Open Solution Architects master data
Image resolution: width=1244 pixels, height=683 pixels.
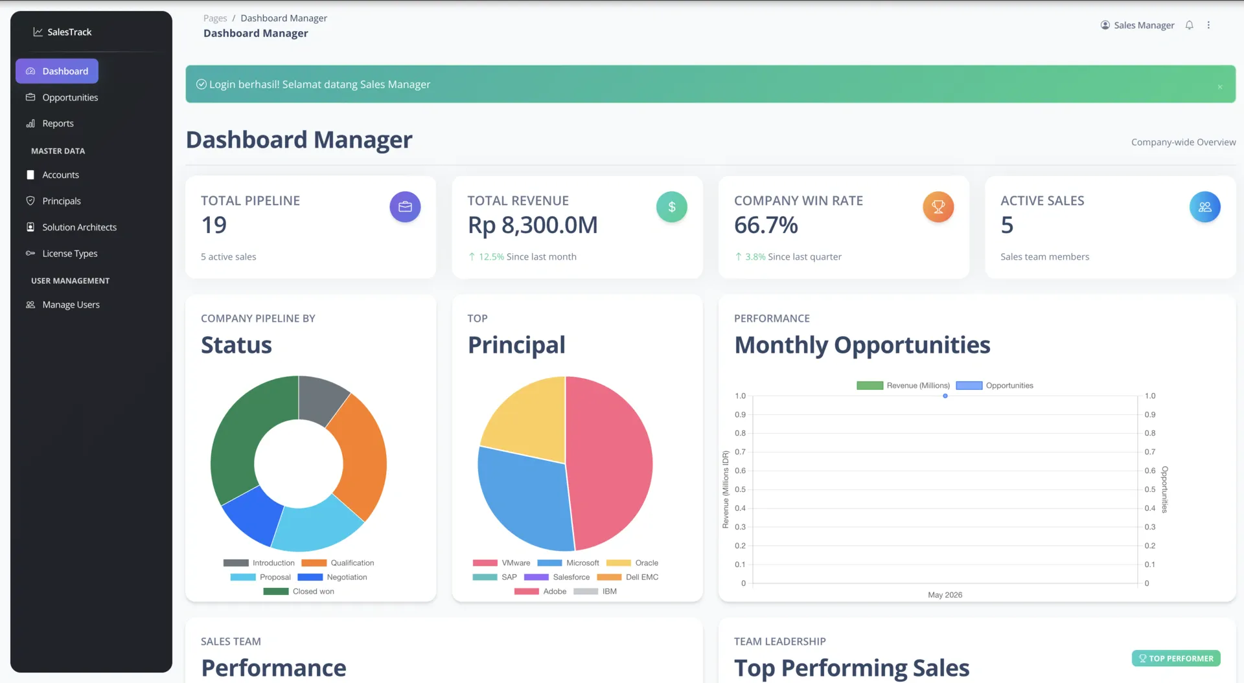(79, 227)
